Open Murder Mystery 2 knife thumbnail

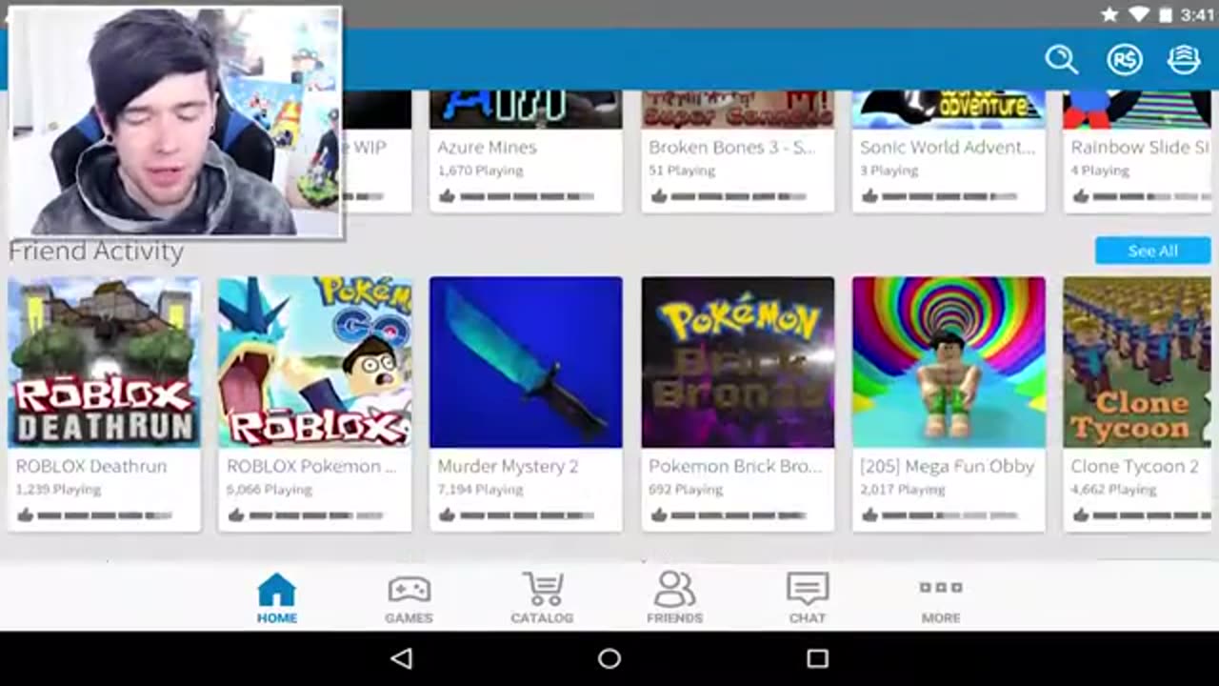[526, 362]
